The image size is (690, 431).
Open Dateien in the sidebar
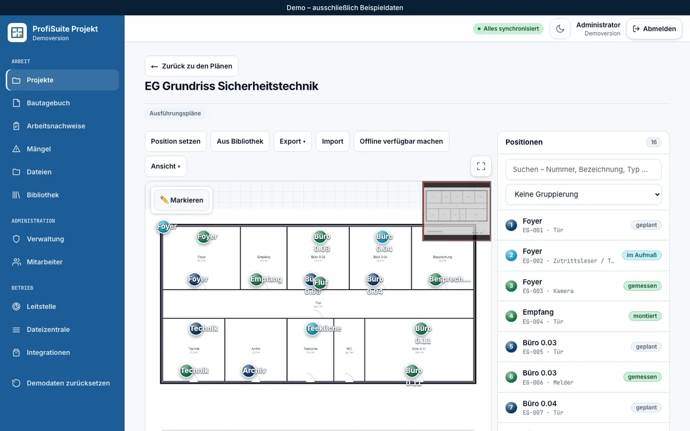(x=62, y=172)
